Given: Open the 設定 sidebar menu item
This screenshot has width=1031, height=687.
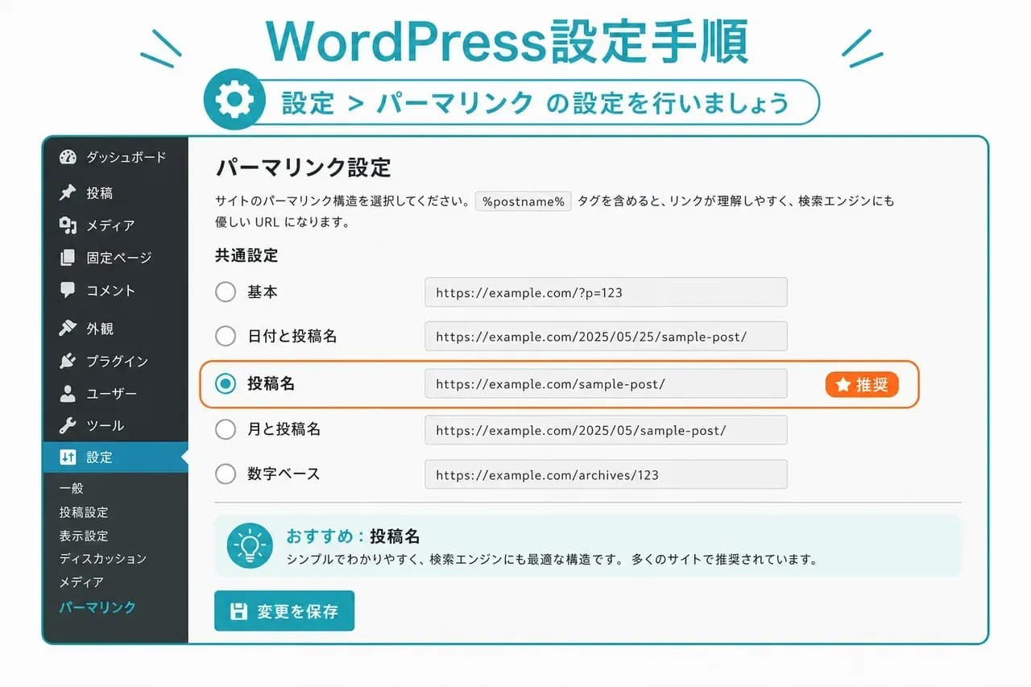Looking at the screenshot, I should click(115, 457).
